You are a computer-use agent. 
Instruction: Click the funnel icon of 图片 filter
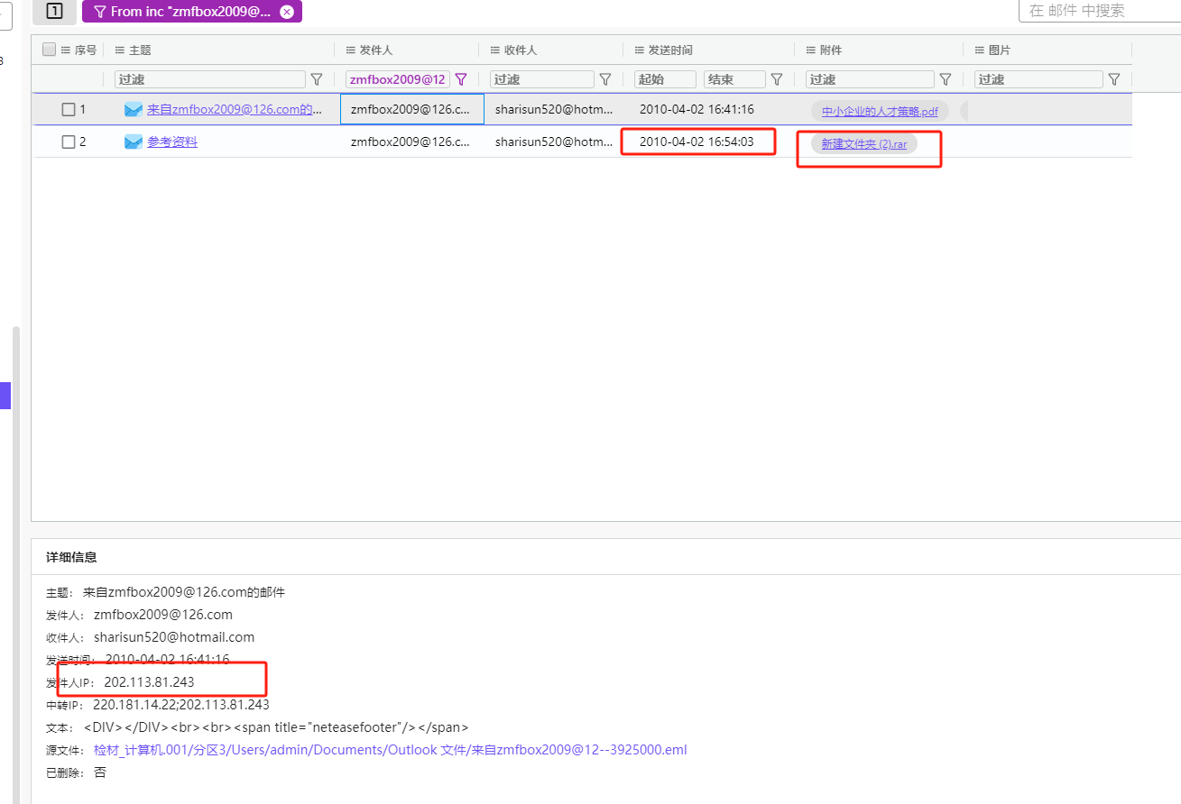1114,79
